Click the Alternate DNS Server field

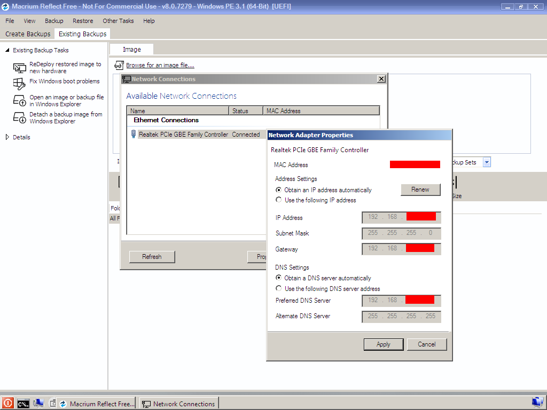tap(402, 316)
